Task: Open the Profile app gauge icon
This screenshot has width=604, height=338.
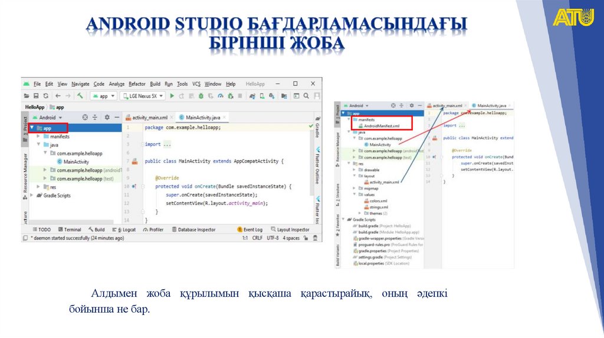Action: (221, 96)
